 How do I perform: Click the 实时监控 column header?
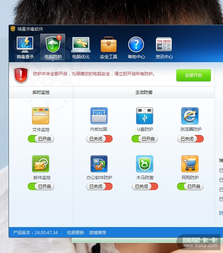41,92
